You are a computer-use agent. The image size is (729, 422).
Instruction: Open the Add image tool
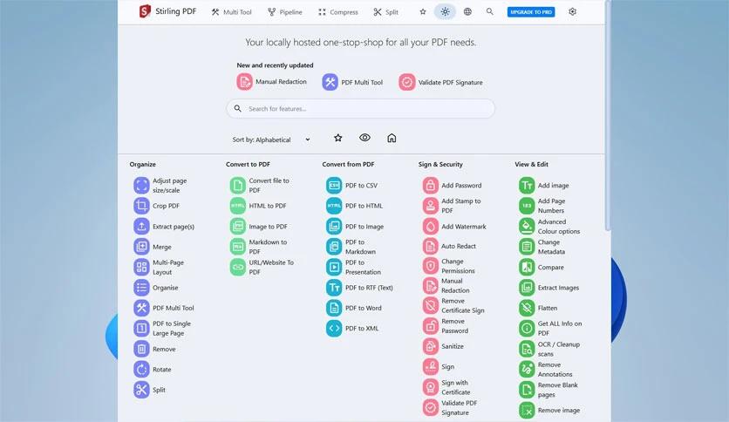click(x=544, y=185)
